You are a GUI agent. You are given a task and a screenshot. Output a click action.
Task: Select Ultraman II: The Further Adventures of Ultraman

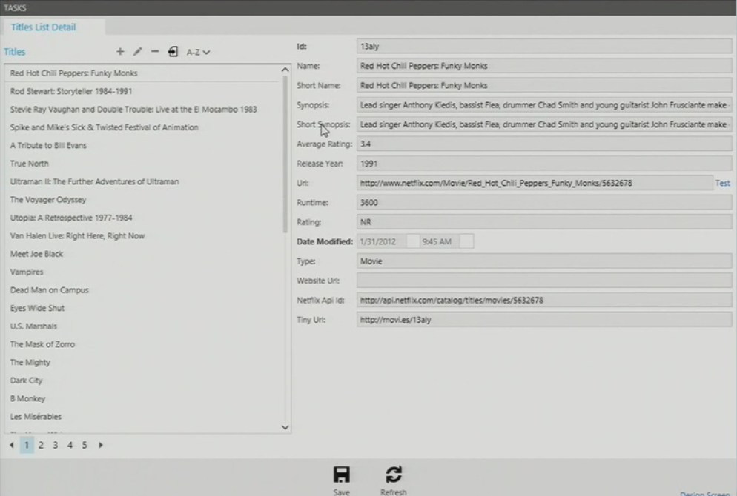[143, 181]
